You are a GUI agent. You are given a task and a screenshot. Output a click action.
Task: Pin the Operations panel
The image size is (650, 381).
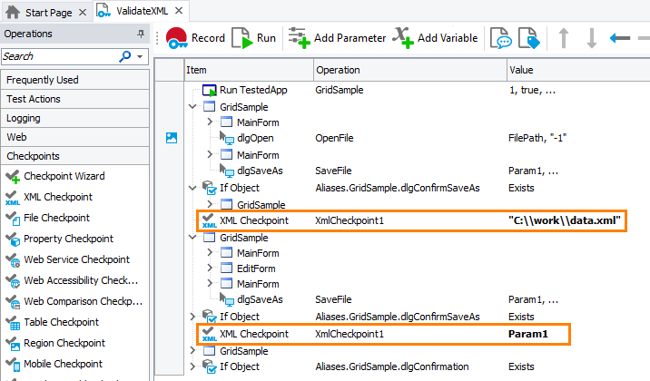pos(141,34)
